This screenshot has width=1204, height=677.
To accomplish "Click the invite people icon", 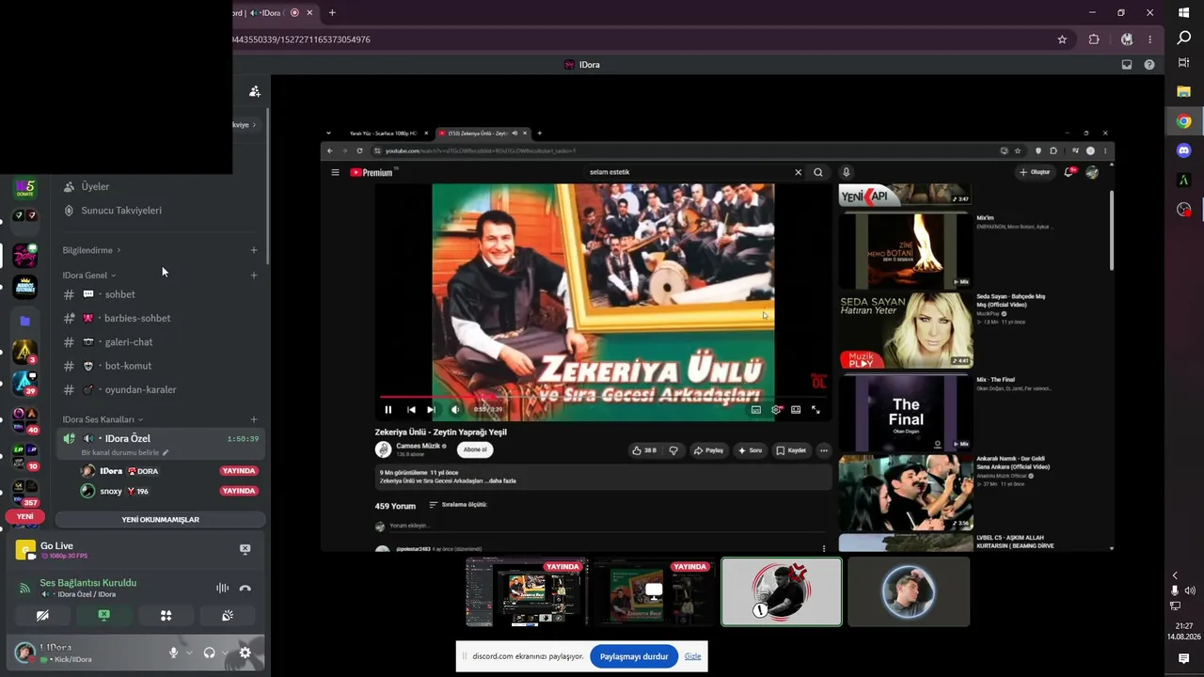I will point(254,91).
